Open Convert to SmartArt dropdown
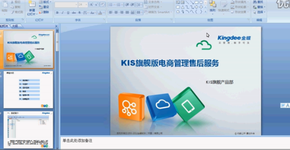The image size is (290, 150). pos(158,12)
